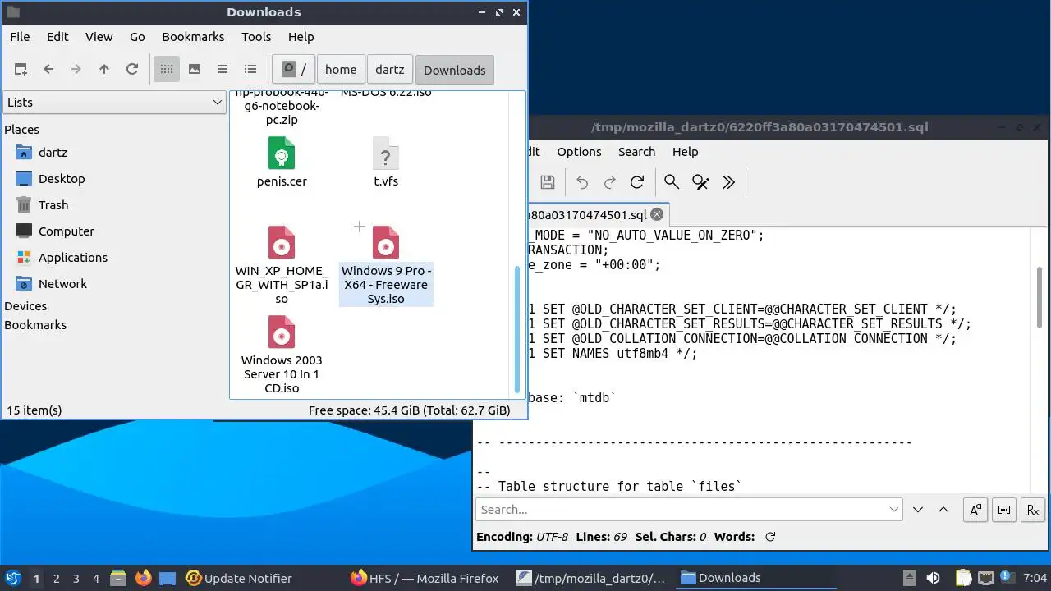Click Downloads path bar button
The width and height of the screenshot is (1051, 591).
tap(455, 70)
